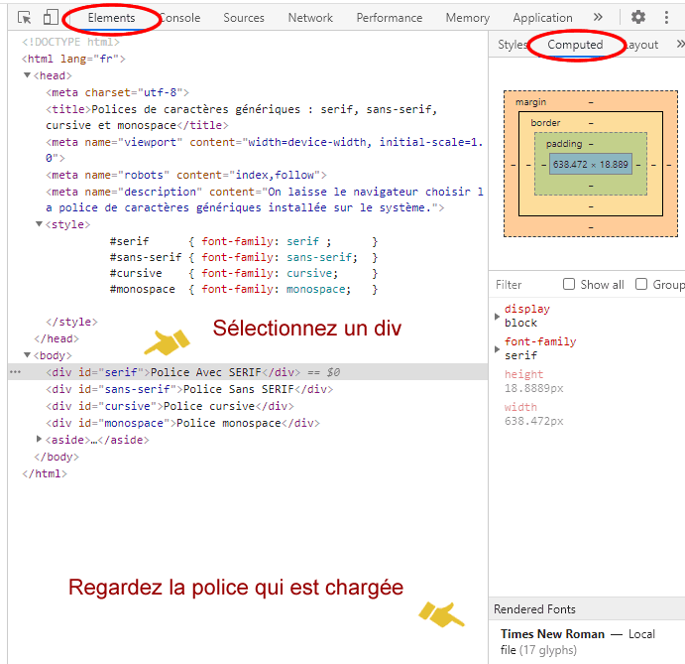Click the closing </head> tag
The width and height of the screenshot is (685, 664).
coord(57,338)
